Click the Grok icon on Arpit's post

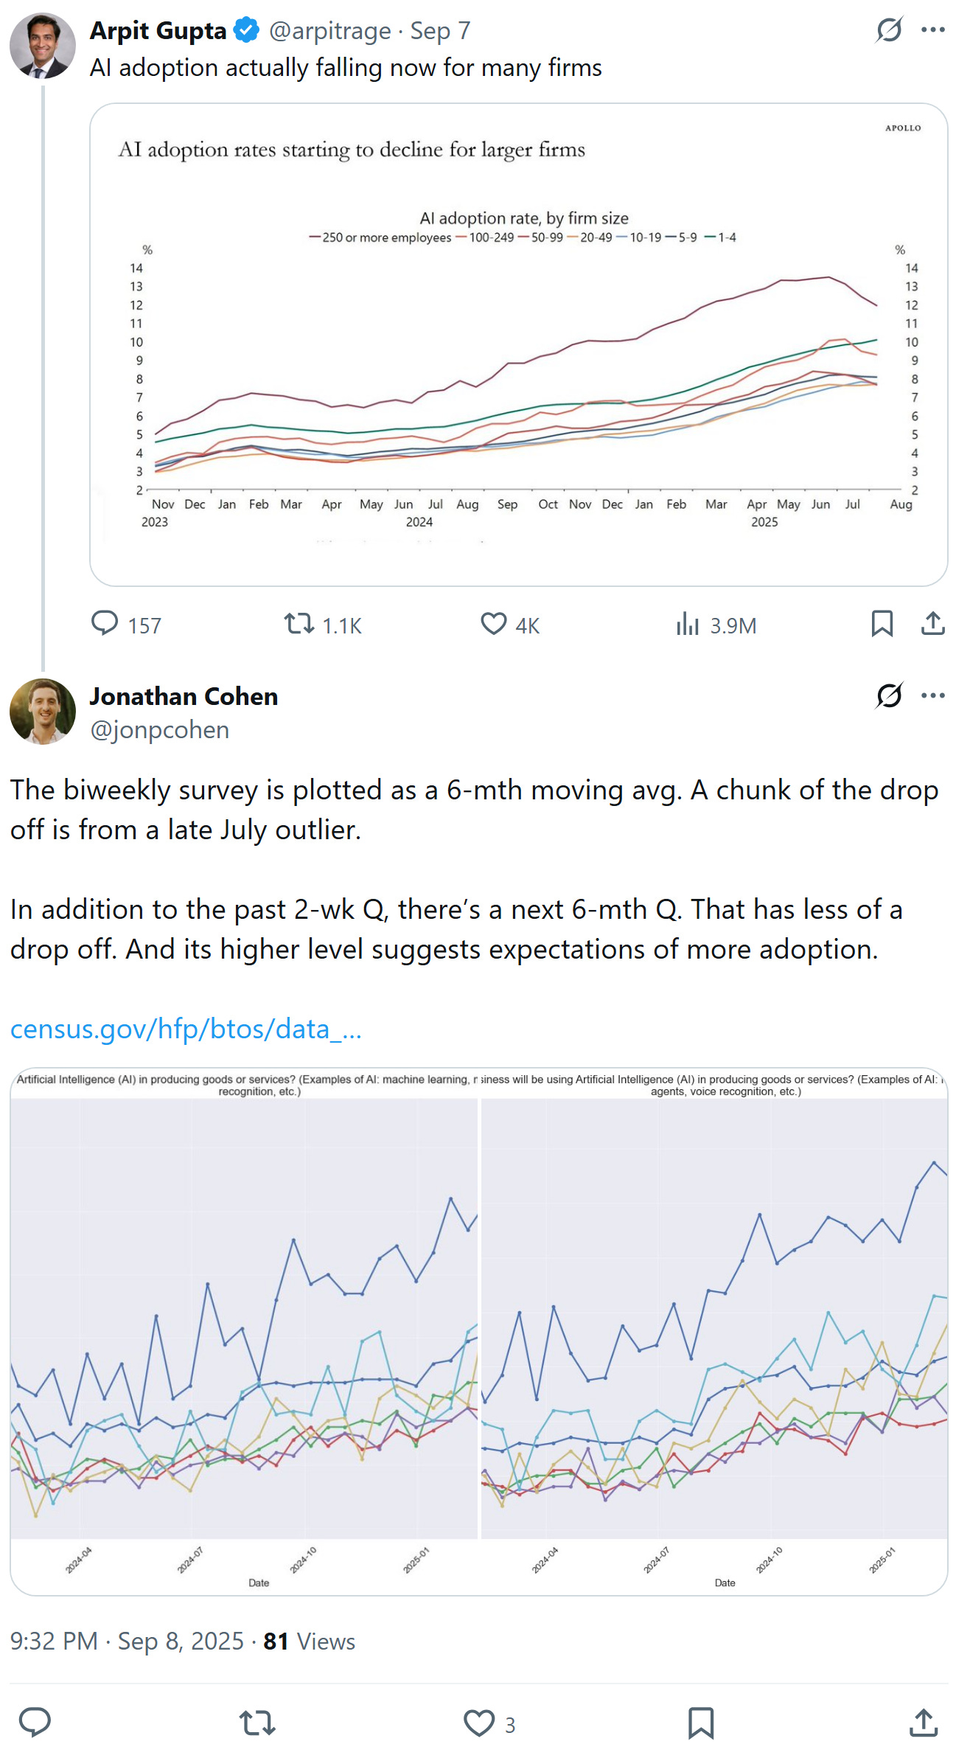889,30
